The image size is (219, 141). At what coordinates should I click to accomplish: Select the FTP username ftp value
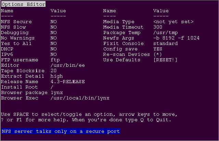[x=55, y=60]
